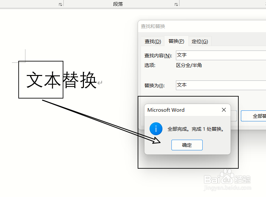This screenshot has height=197, width=266.
Task: Click the 确定 button in Microsoft Word dialog
Action: coord(187,145)
